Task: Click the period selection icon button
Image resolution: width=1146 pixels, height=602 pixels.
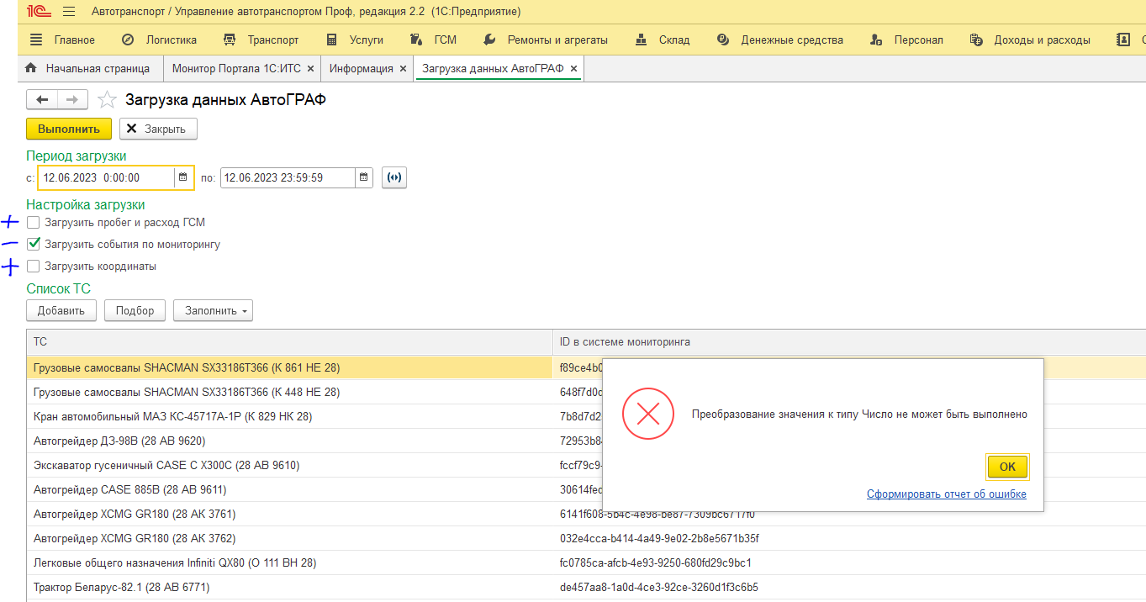Action: point(394,177)
